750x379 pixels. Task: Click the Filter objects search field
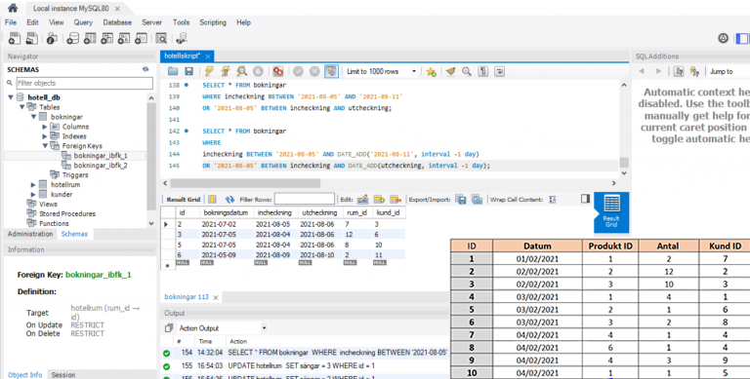click(85, 83)
